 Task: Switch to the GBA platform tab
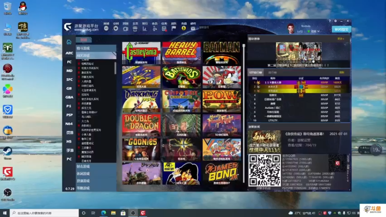[x=69, y=97]
